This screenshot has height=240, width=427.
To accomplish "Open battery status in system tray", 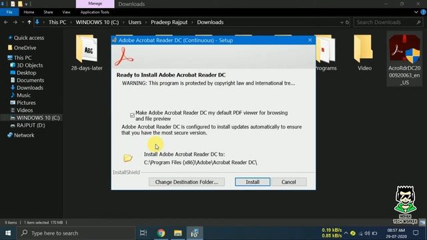I will point(375,233).
